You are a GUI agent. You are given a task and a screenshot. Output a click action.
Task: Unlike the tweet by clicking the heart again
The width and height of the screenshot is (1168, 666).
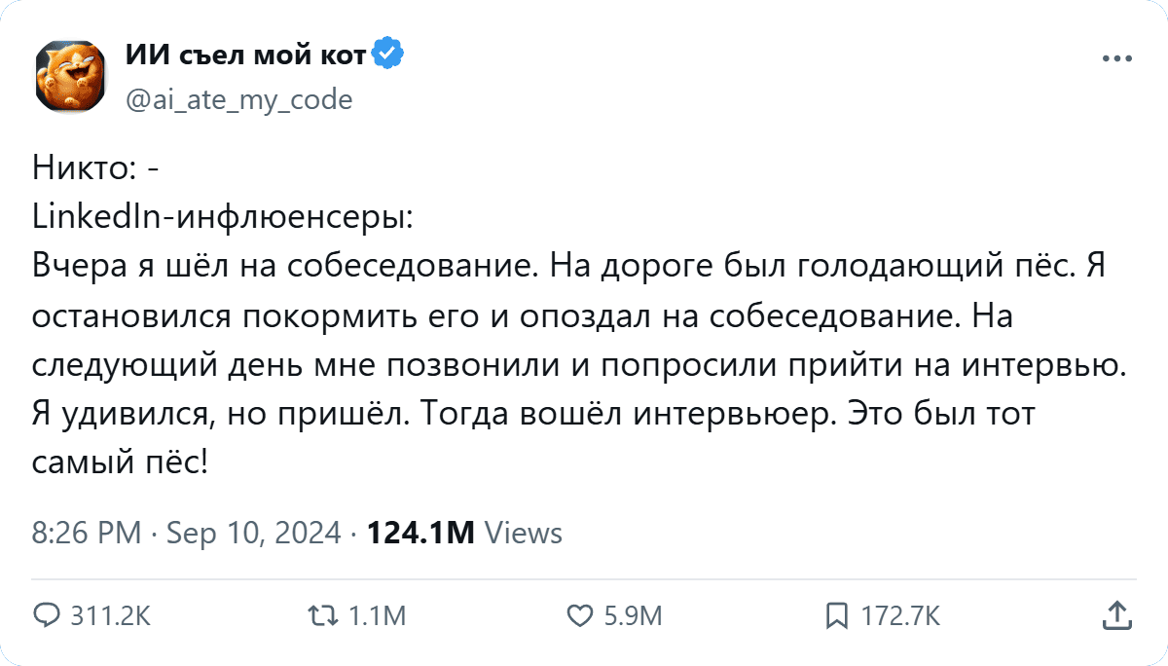[x=581, y=615]
